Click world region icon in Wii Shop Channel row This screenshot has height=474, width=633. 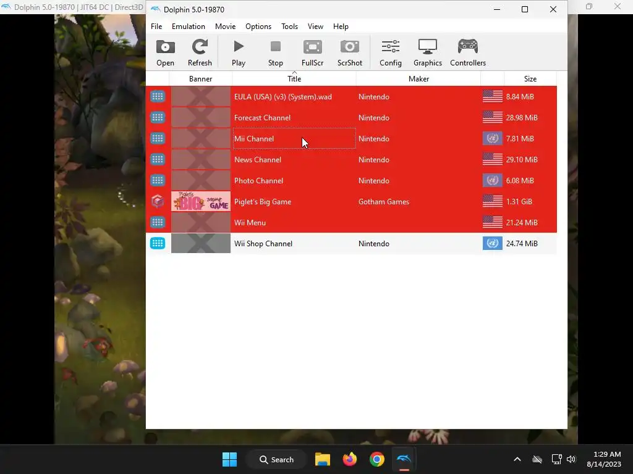(x=493, y=243)
